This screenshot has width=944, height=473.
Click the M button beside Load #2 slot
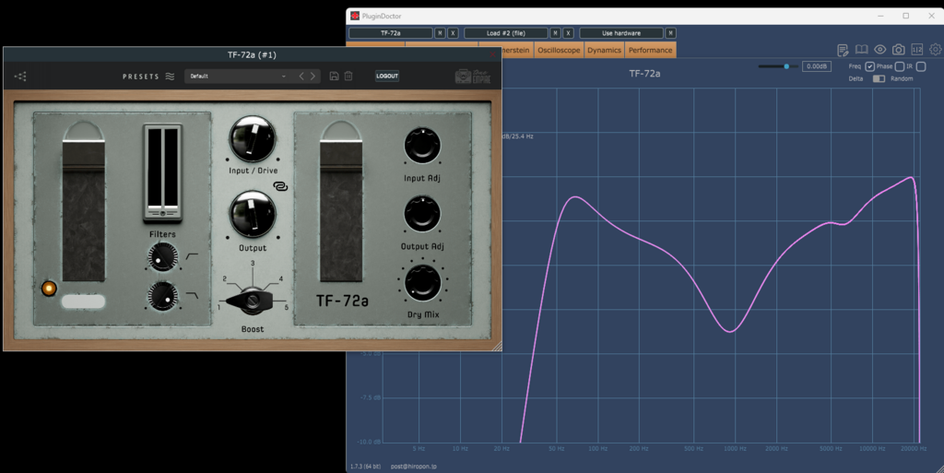point(556,33)
